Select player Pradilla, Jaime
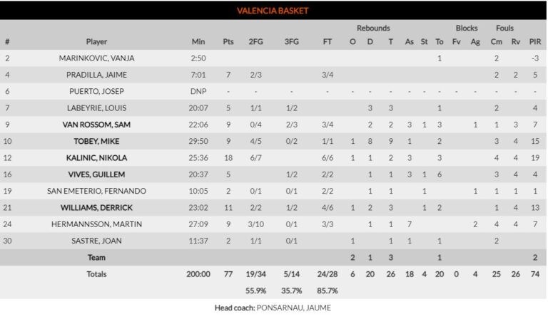Image resolution: width=548 pixels, height=319 pixels. [x=96, y=74]
